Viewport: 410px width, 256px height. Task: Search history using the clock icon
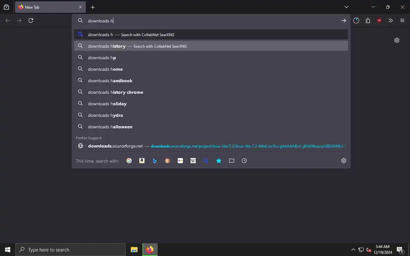point(244,161)
